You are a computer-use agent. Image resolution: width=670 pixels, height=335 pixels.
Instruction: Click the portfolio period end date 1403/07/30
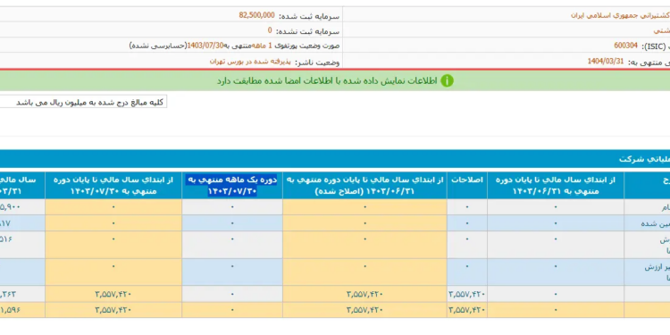(205, 46)
